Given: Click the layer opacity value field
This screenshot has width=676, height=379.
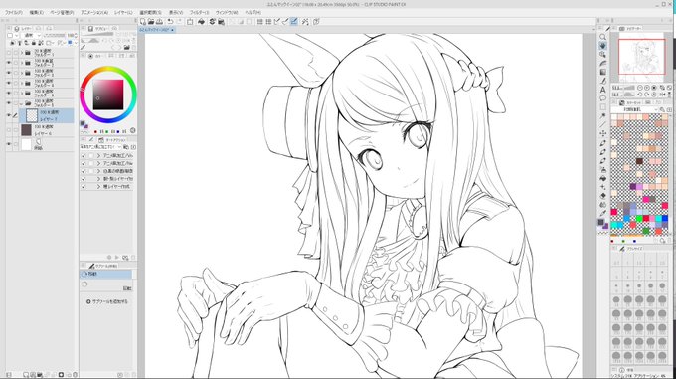Looking at the screenshot, I should (x=71, y=36).
